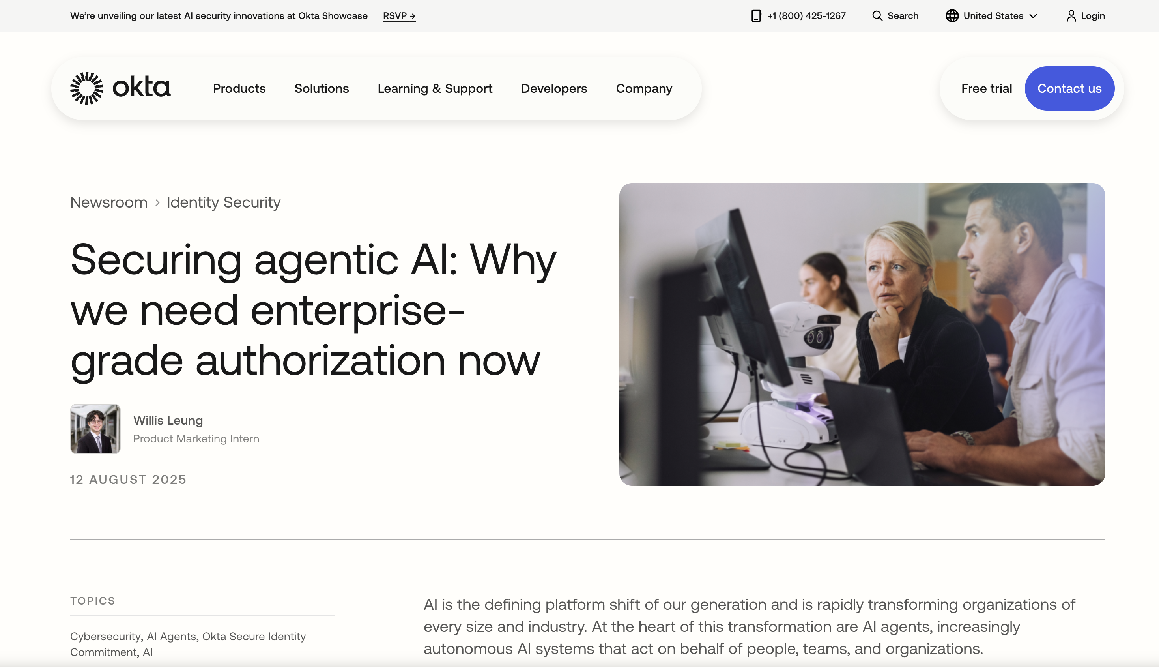Screen dimensions: 1159x667
Task: Click the user profile Login icon
Action: coord(1071,16)
